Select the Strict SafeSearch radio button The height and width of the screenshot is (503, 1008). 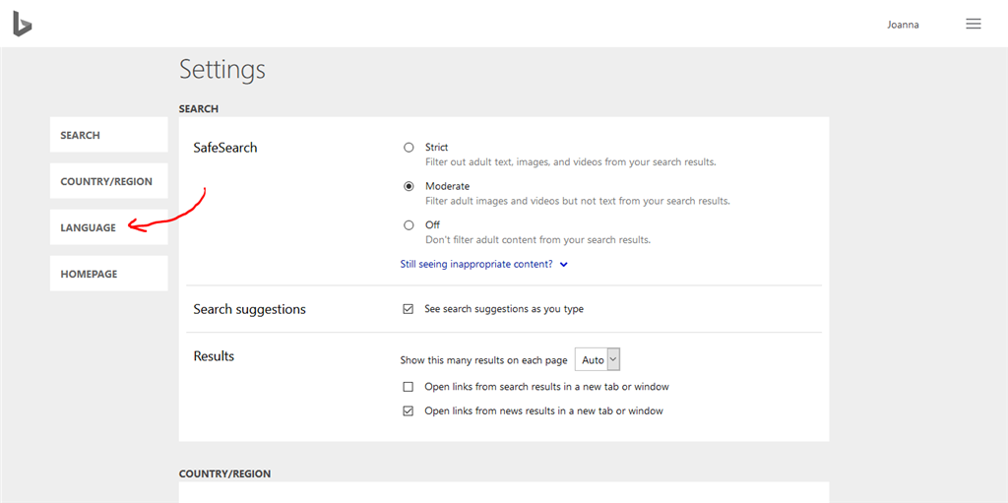pos(409,148)
